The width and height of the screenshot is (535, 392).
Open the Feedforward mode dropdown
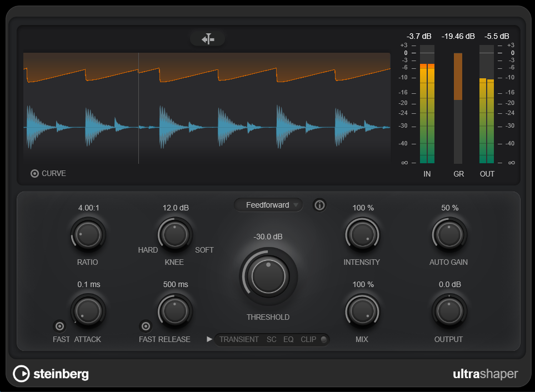coord(268,205)
